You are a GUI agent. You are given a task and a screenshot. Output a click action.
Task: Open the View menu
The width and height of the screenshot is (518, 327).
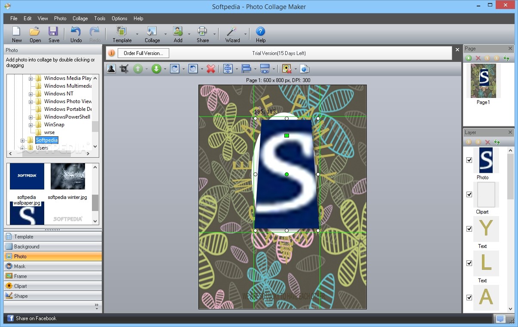click(x=43, y=18)
